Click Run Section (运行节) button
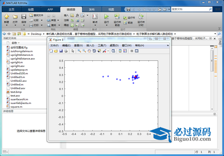The height and width of the screenshot is (156, 224). pos(129,18)
